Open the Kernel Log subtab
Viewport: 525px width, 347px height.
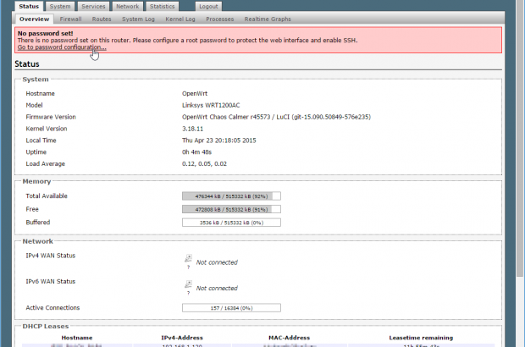(181, 18)
